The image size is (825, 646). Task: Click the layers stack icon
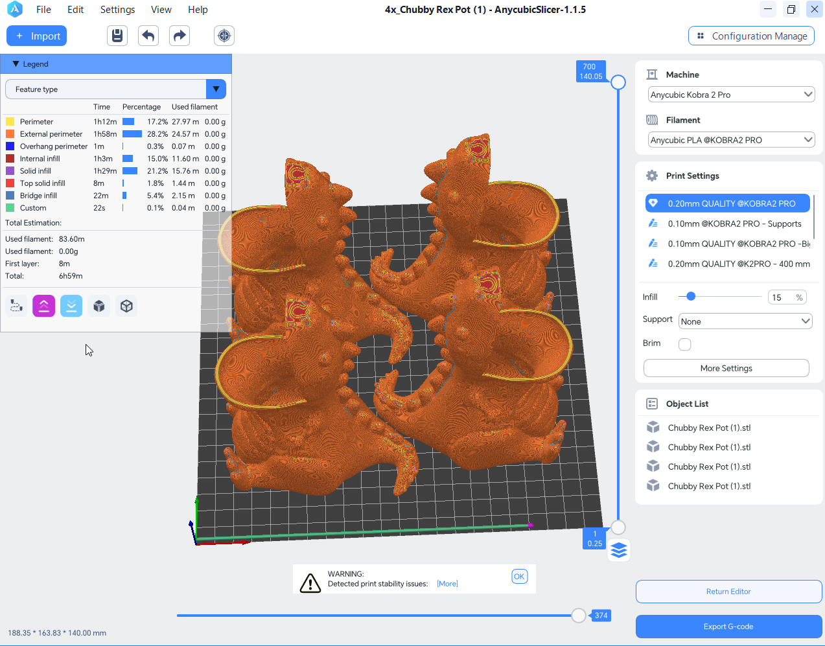[x=619, y=550]
